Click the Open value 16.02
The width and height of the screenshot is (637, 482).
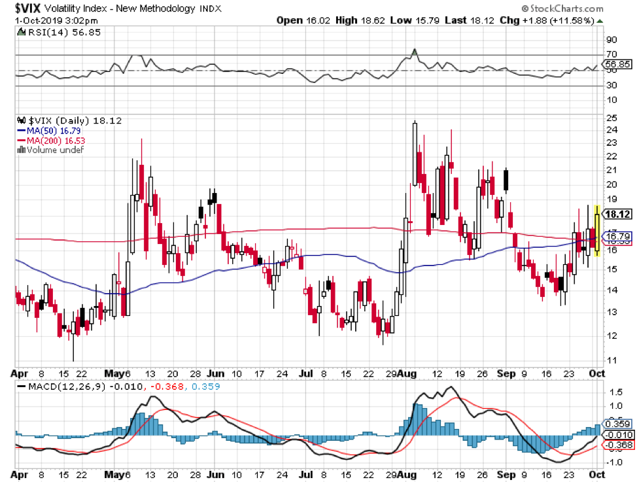pos(318,20)
